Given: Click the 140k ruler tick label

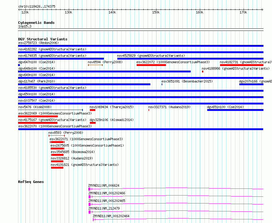Looking at the screenshot, I should (x=112, y=12).
